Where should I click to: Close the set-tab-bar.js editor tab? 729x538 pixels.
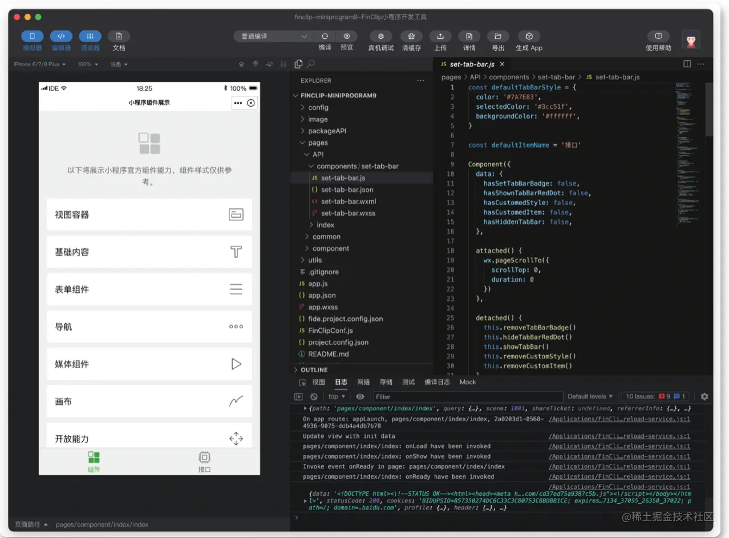[x=502, y=64]
